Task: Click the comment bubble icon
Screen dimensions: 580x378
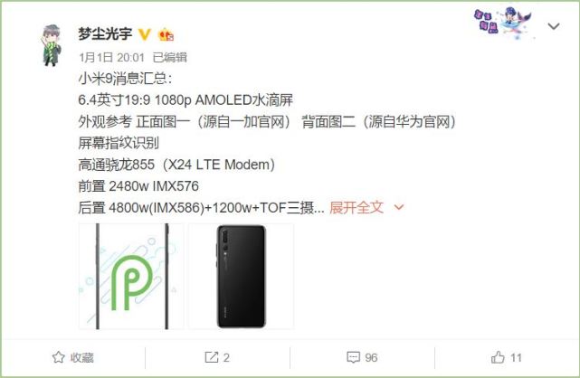Action: (x=353, y=357)
